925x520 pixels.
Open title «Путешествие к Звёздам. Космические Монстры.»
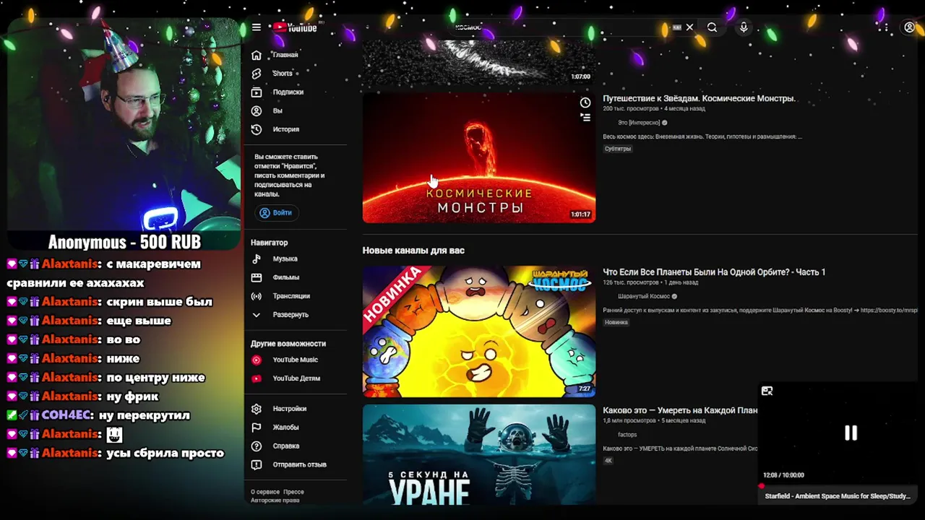(x=699, y=98)
